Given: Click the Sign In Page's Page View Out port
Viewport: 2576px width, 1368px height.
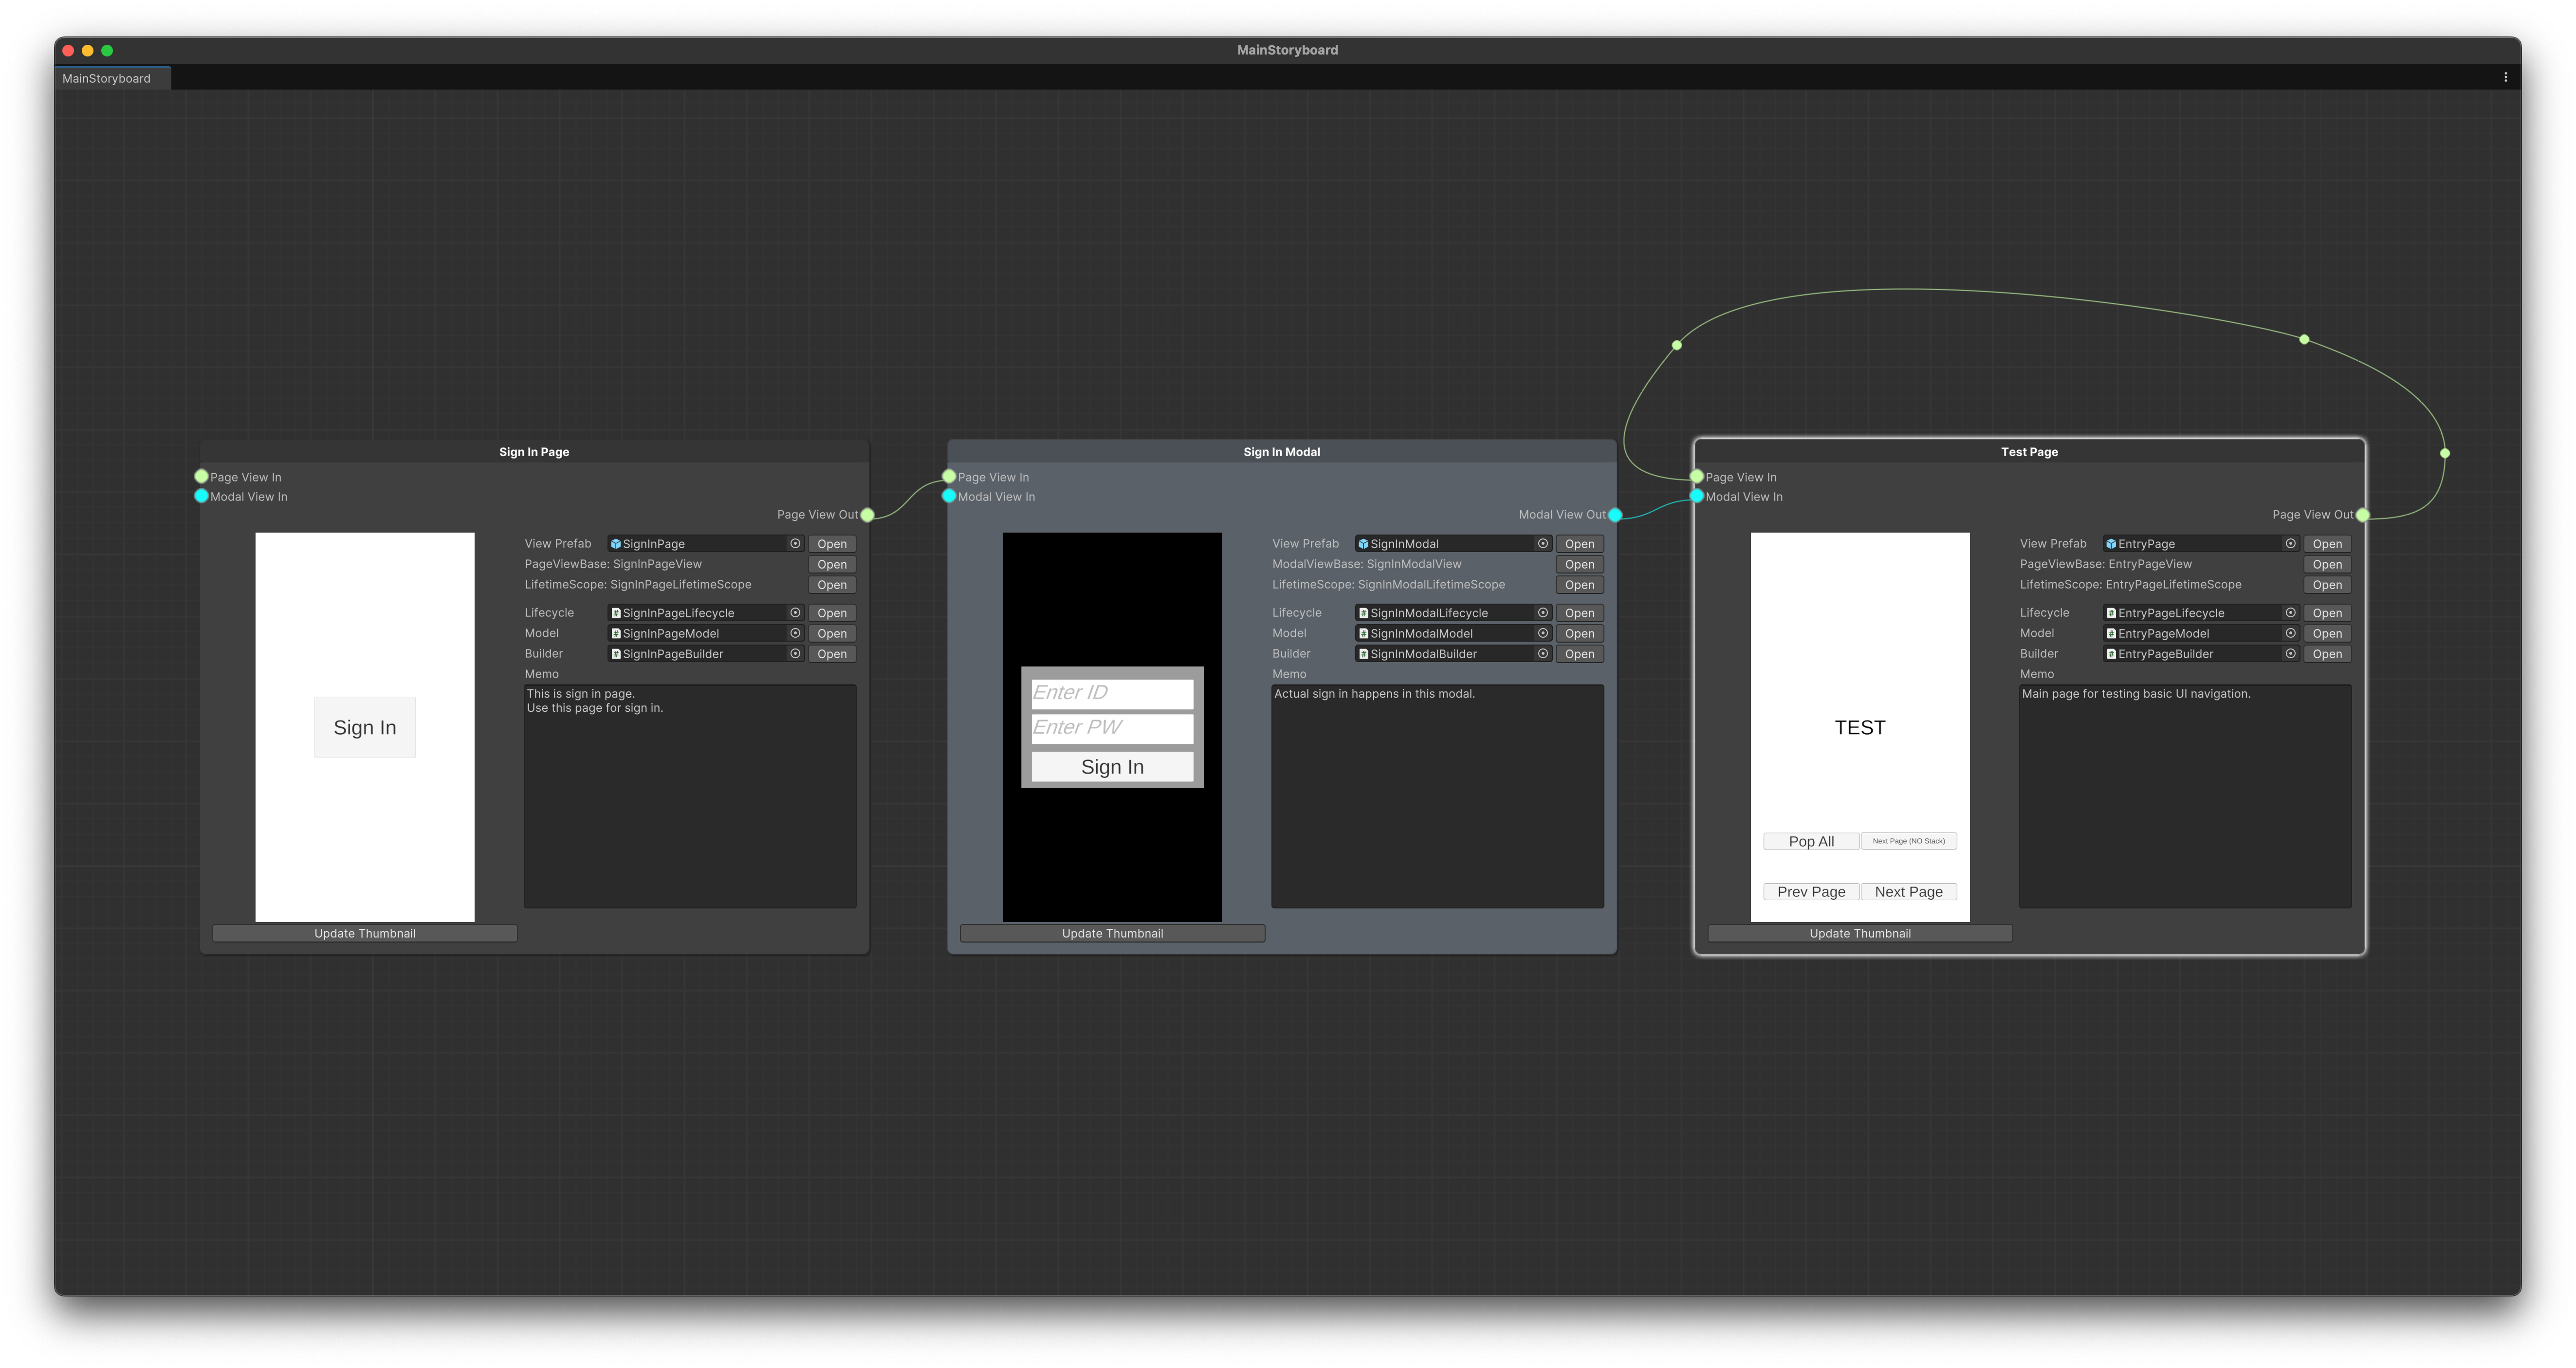Looking at the screenshot, I should pyautogui.click(x=867, y=515).
